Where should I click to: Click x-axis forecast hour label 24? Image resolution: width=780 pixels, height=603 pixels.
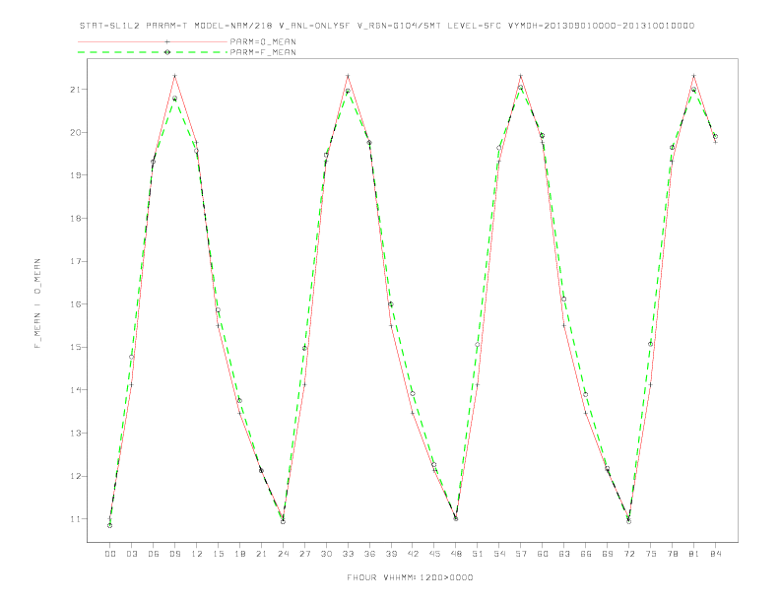point(283,554)
